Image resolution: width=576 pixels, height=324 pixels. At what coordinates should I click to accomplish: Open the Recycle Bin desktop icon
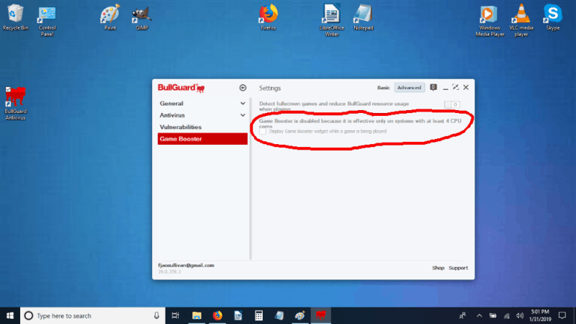coord(15,17)
